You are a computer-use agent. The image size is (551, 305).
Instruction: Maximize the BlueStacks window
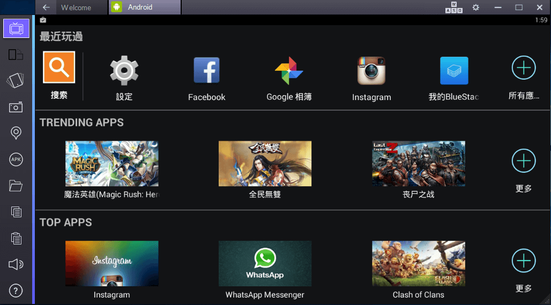click(519, 7)
